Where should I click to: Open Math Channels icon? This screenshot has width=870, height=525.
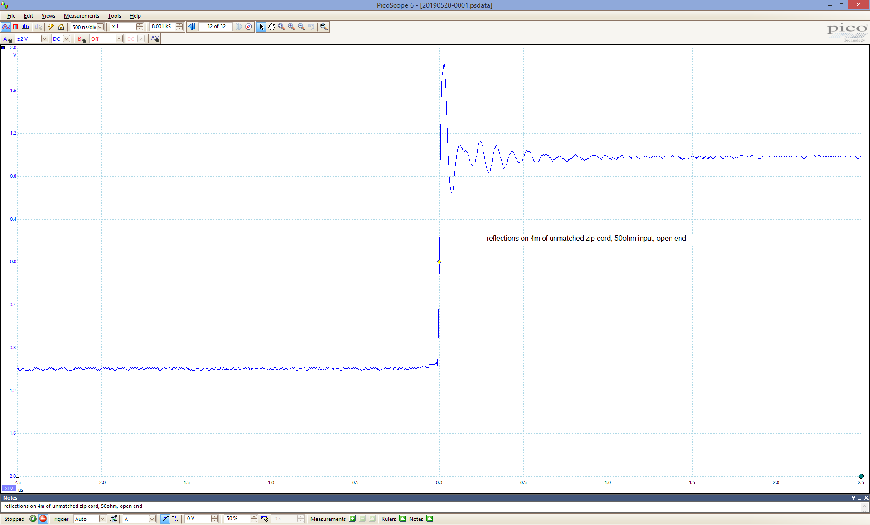click(x=155, y=39)
